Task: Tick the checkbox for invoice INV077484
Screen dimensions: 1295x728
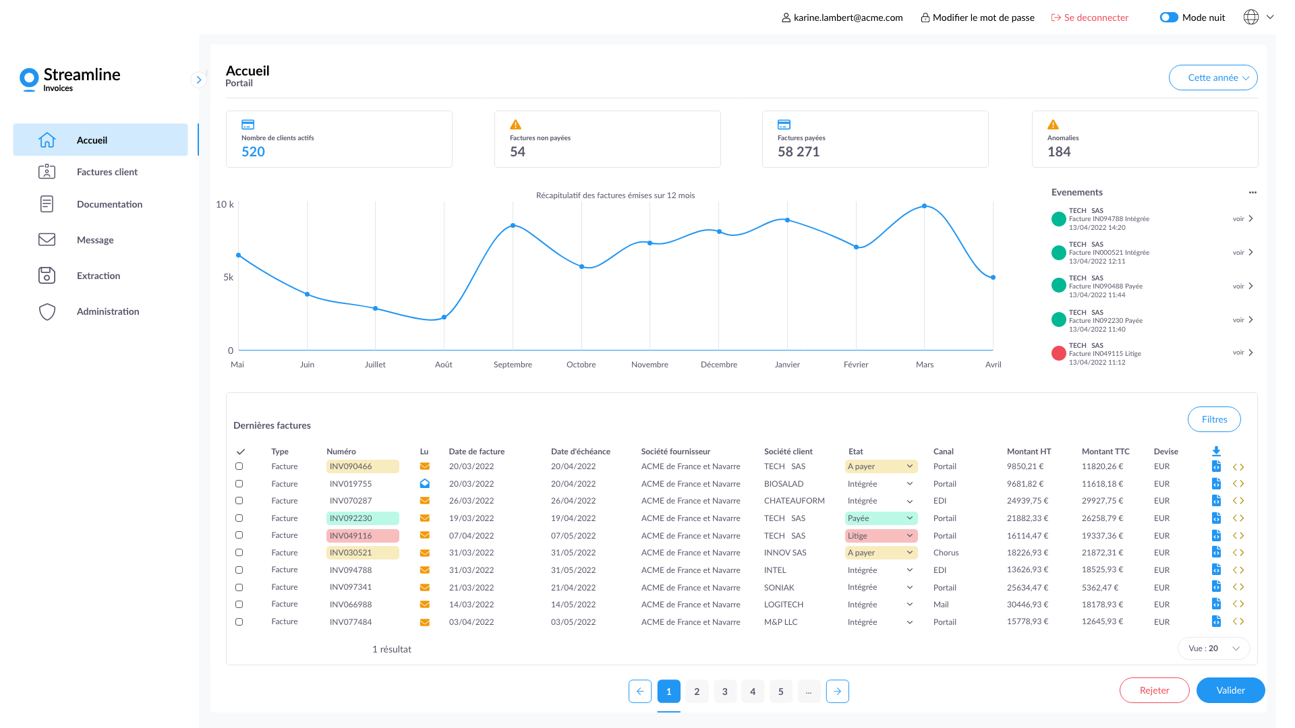Action: [x=239, y=622]
